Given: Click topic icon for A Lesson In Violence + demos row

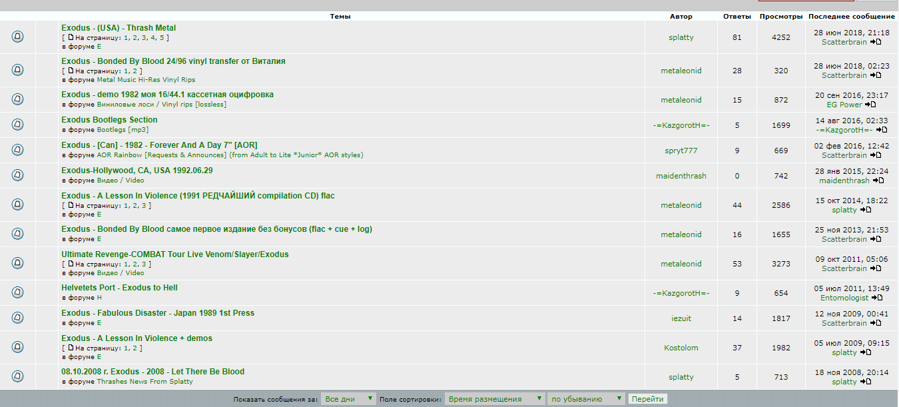Looking at the screenshot, I should pyautogui.click(x=18, y=347).
